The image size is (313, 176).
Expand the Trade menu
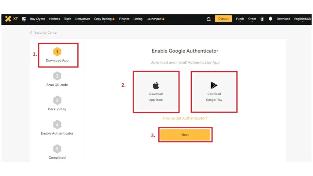(68, 19)
